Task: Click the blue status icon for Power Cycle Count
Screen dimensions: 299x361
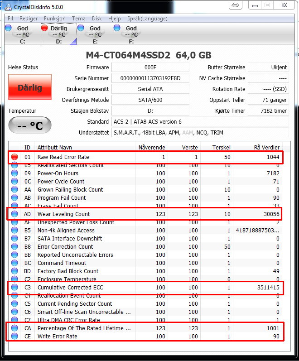Action: tap(14, 181)
